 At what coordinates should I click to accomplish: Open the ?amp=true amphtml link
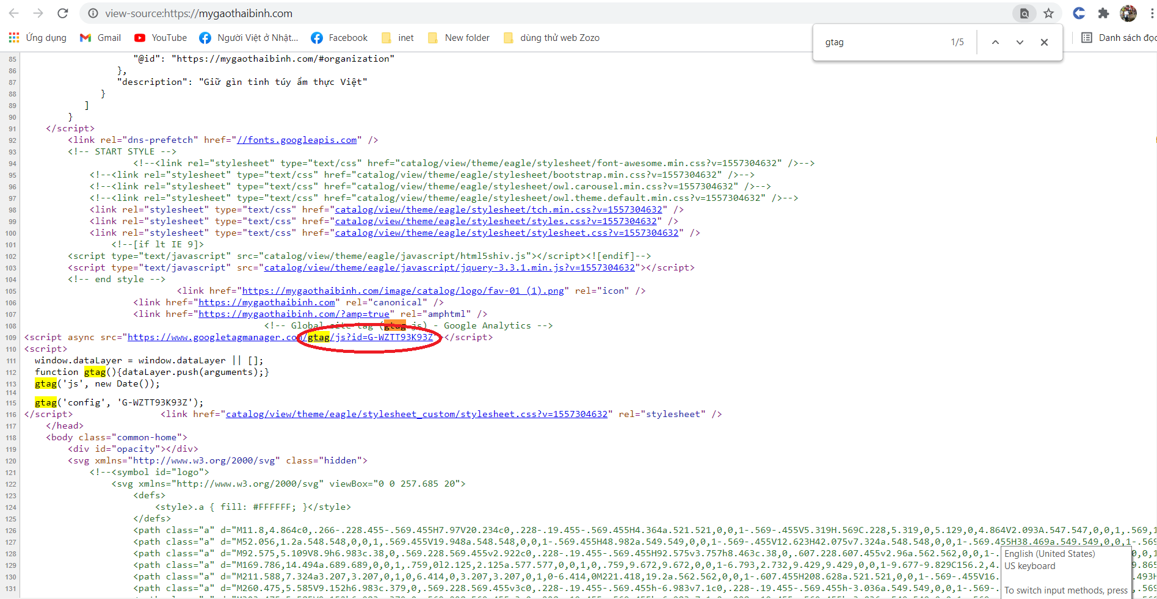click(x=294, y=314)
